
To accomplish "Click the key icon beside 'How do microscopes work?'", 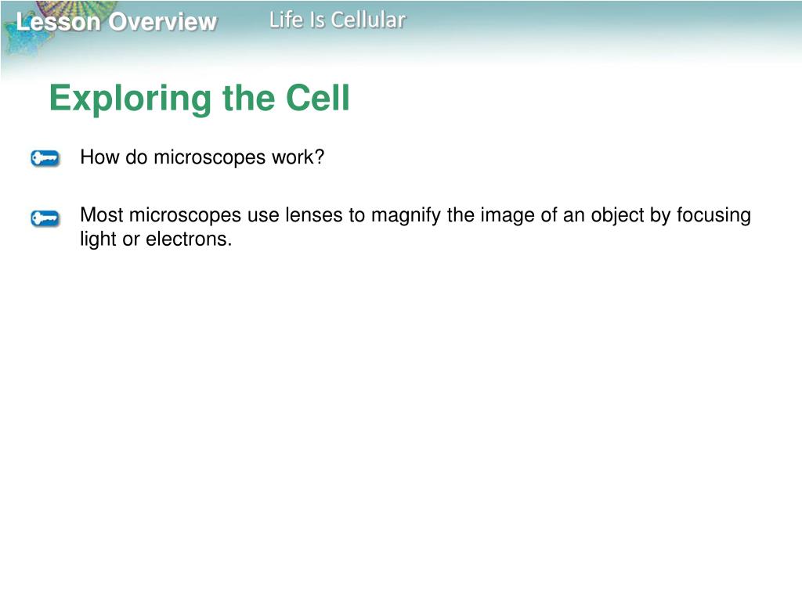I will point(45,158).
